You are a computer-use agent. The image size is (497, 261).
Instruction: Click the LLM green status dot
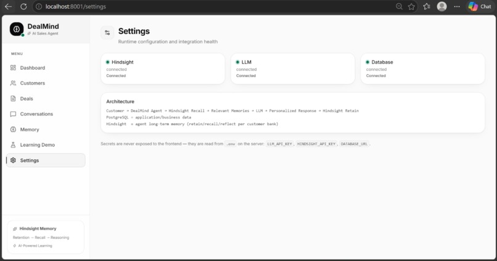click(x=238, y=62)
